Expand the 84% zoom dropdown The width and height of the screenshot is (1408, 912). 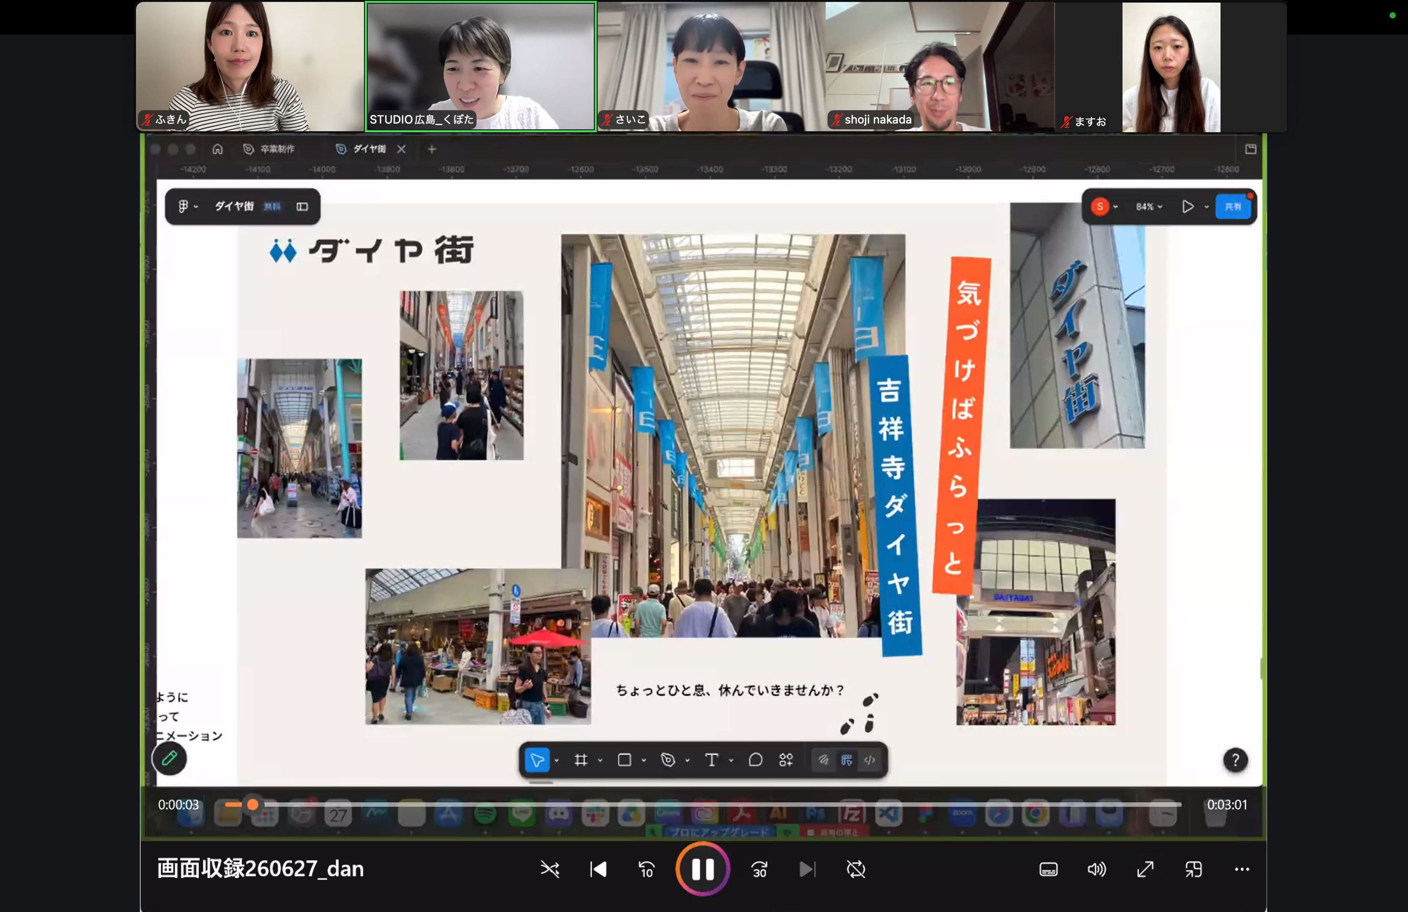click(1149, 206)
